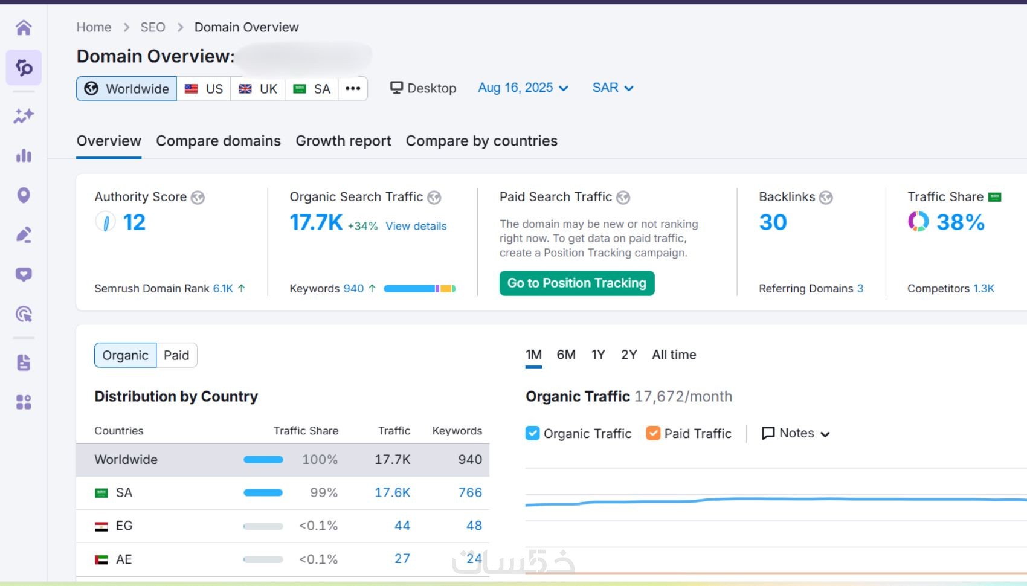Click the globe icon next to Authority Score
This screenshot has height=586, width=1027.
point(198,198)
